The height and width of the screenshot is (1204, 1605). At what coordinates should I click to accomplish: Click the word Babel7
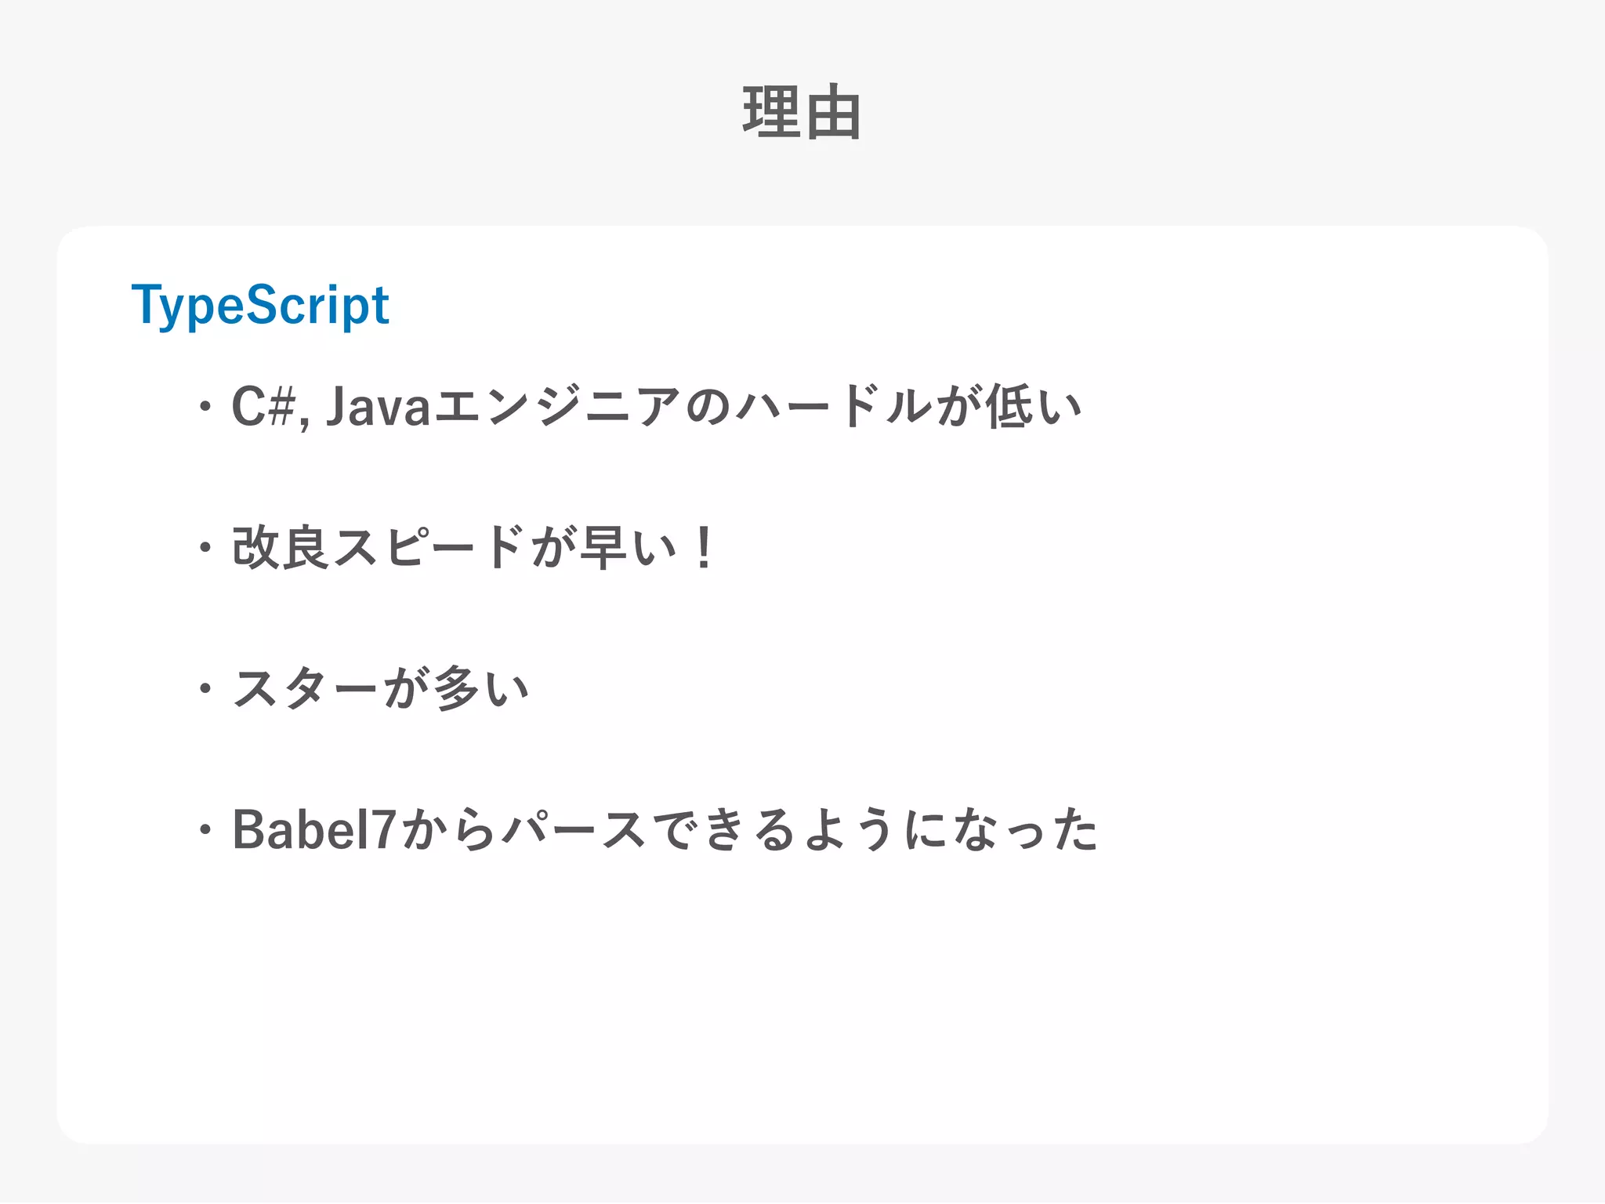(313, 829)
